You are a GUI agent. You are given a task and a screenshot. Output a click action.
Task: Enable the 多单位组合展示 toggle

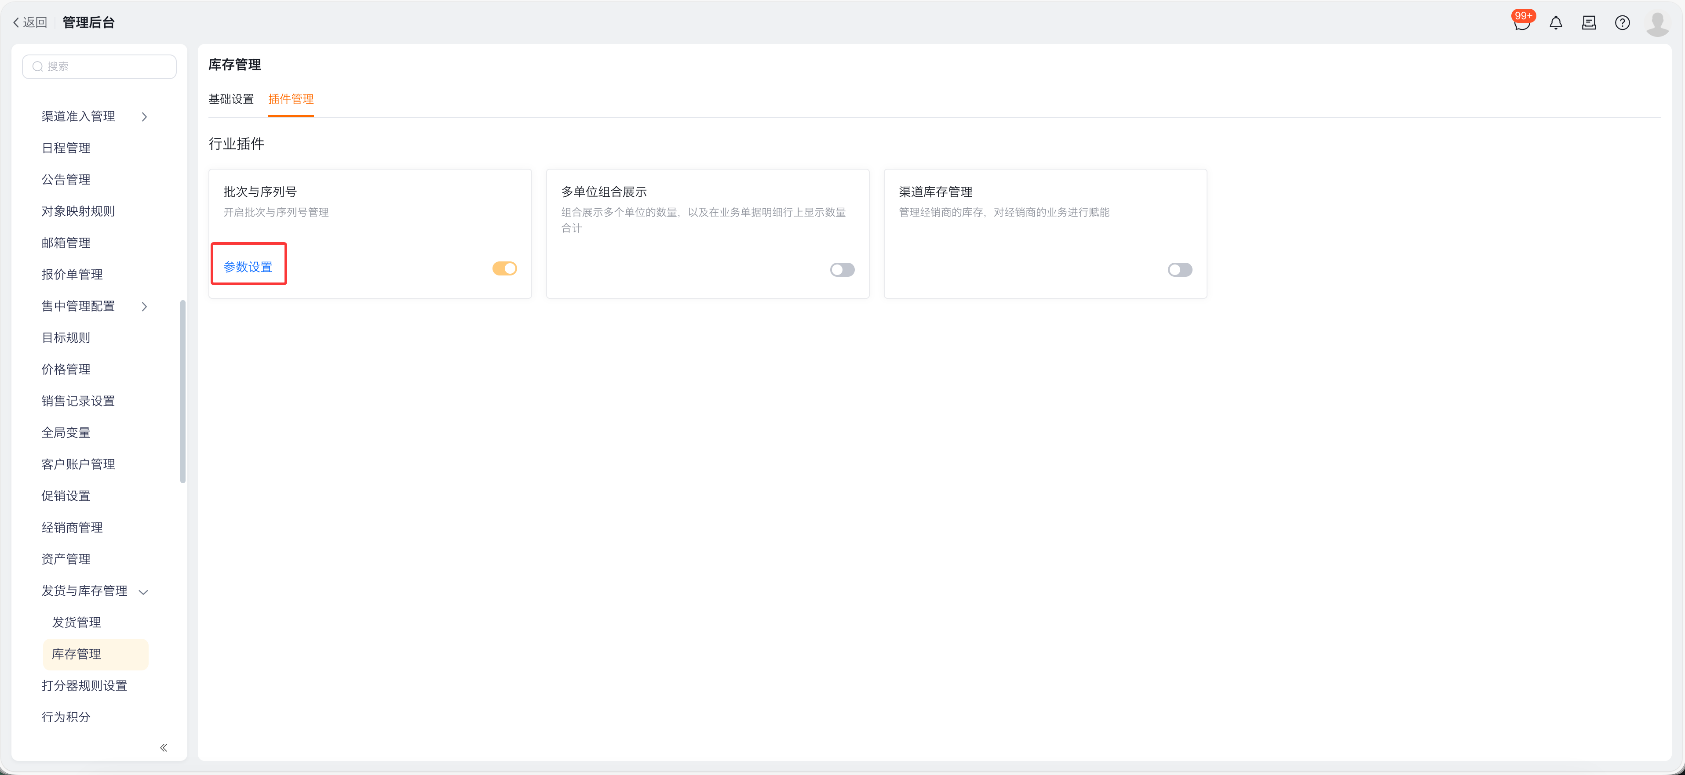pos(842,270)
